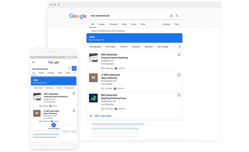Save the desktop Jr SEO Associate job
The image size is (249, 152).
[x=179, y=75]
